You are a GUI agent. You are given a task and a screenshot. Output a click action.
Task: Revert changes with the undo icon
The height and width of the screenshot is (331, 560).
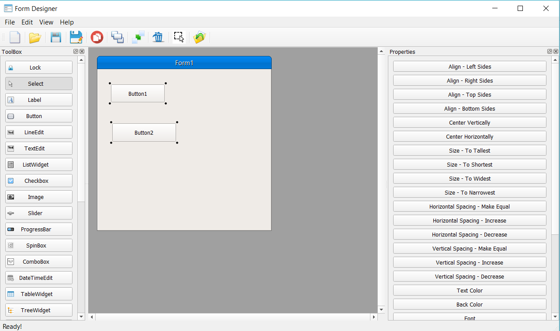(199, 37)
